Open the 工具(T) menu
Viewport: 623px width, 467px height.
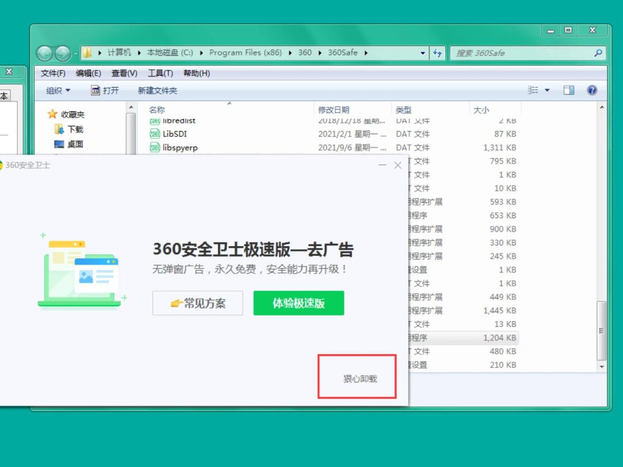click(x=160, y=73)
